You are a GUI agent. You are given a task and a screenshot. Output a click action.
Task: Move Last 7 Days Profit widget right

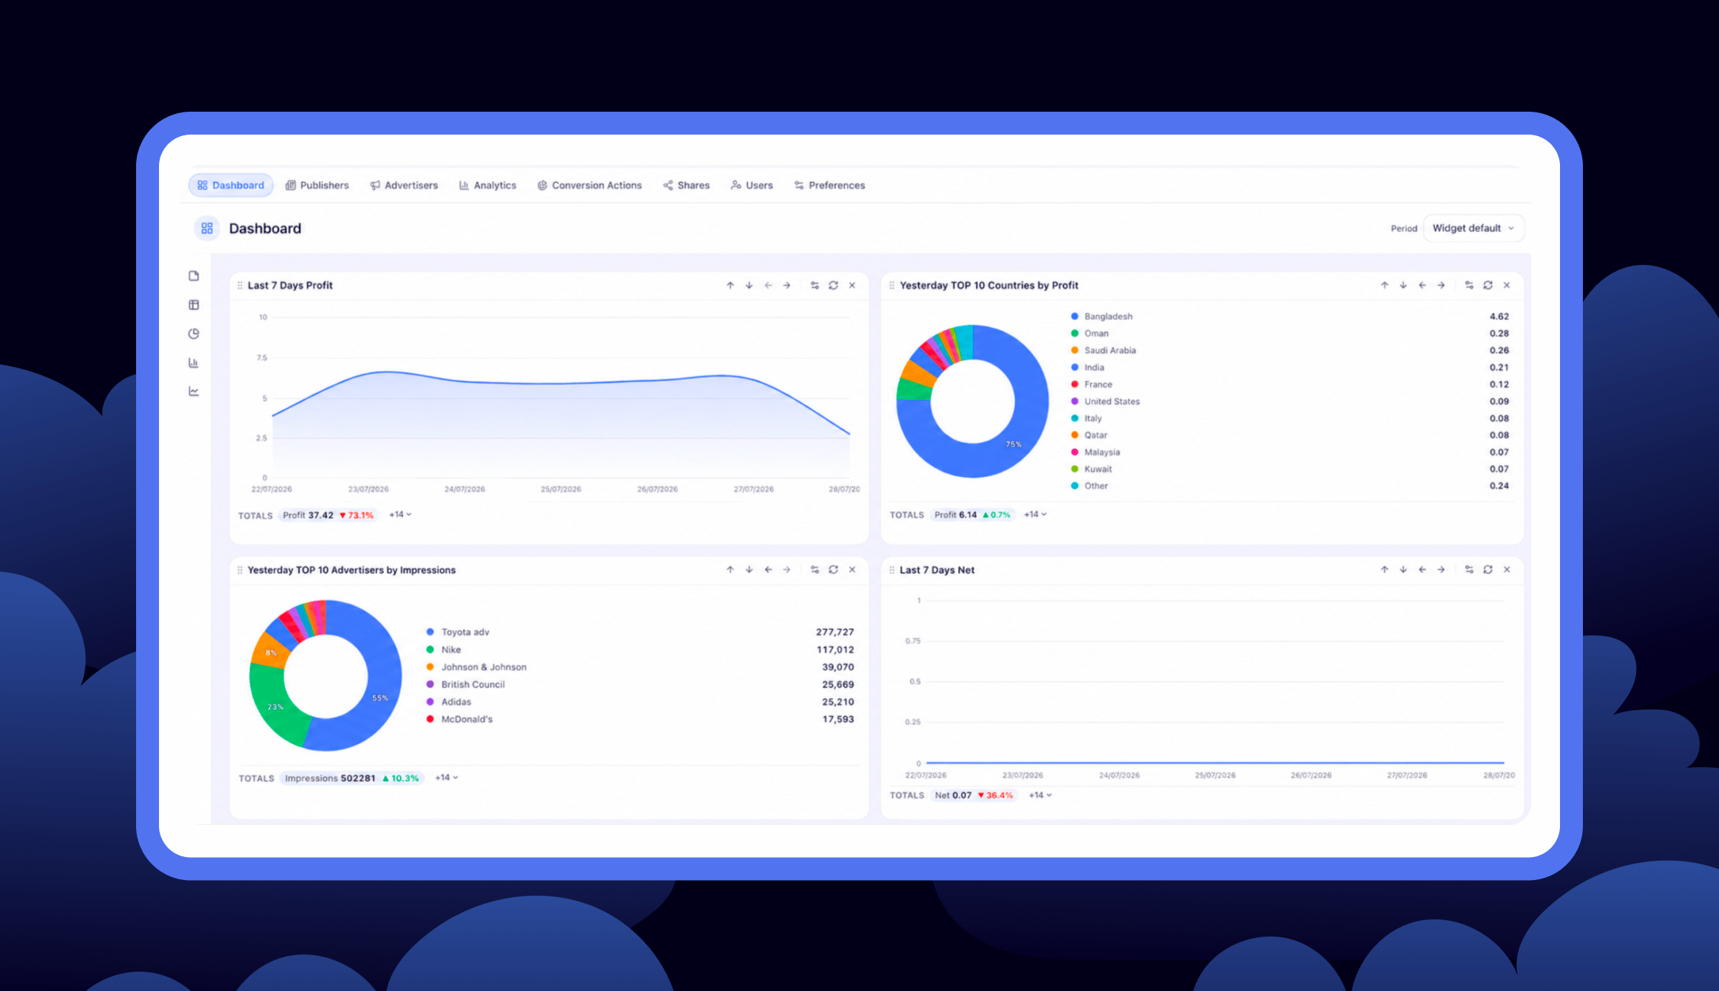[786, 285]
